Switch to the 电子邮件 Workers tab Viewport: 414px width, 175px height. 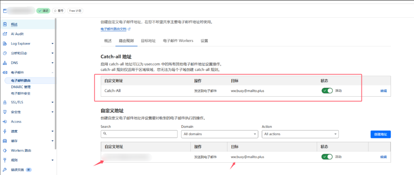coord(178,41)
